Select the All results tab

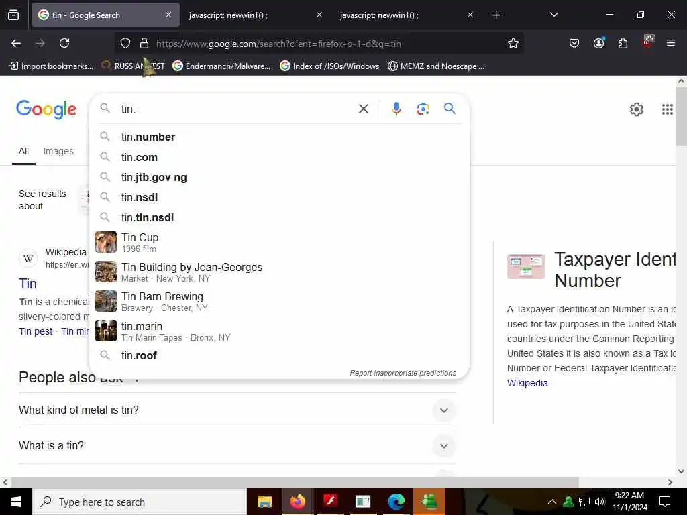[23, 151]
